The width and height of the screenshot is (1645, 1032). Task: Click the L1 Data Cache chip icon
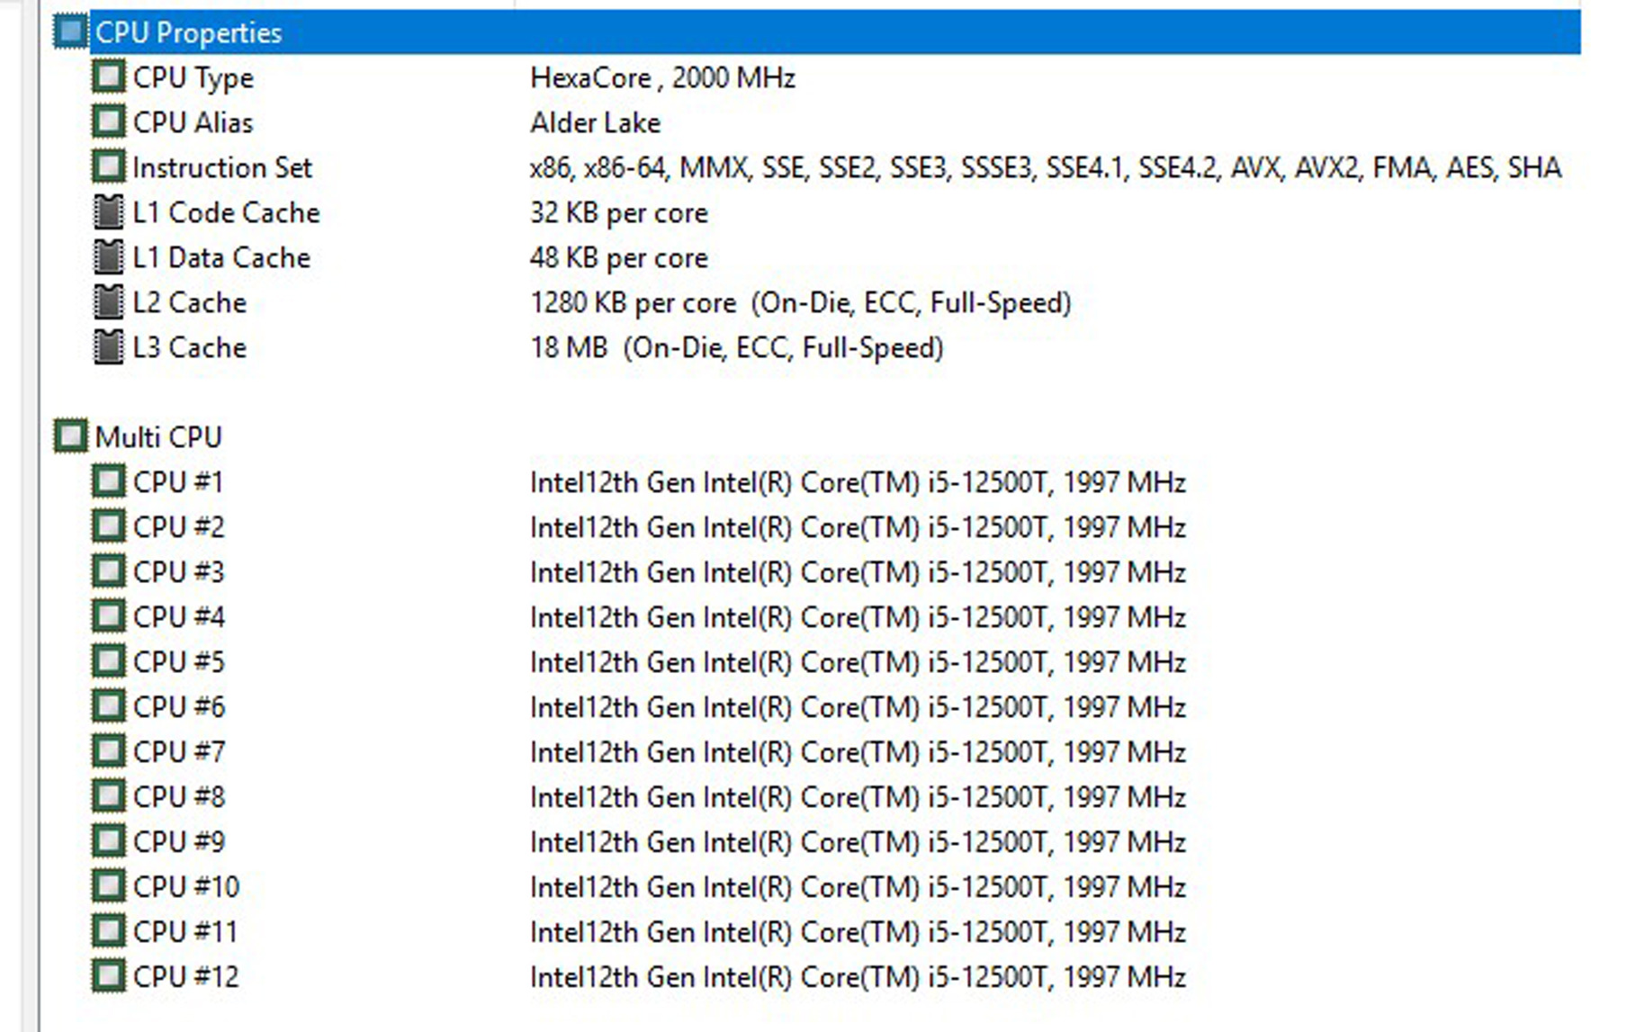109,257
